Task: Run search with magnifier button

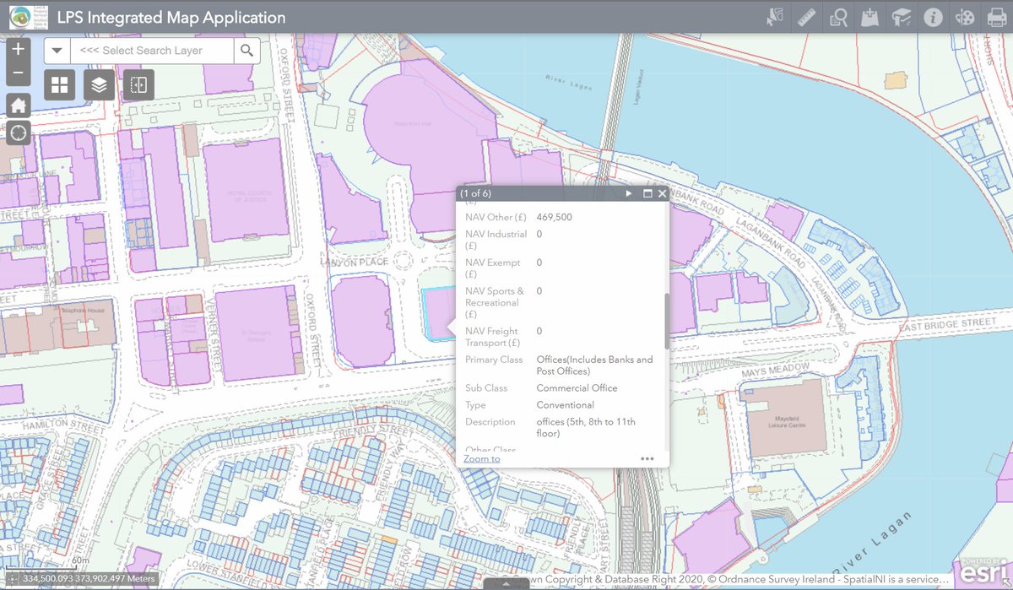Action: click(x=246, y=51)
